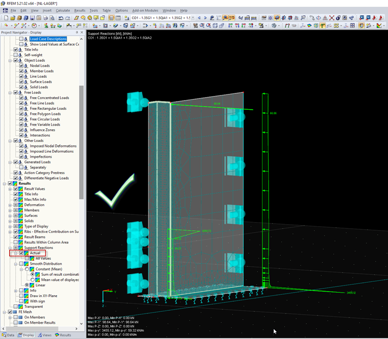Click the Save diskette icon
This screenshot has width=388, height=339.
pos(32,18)
